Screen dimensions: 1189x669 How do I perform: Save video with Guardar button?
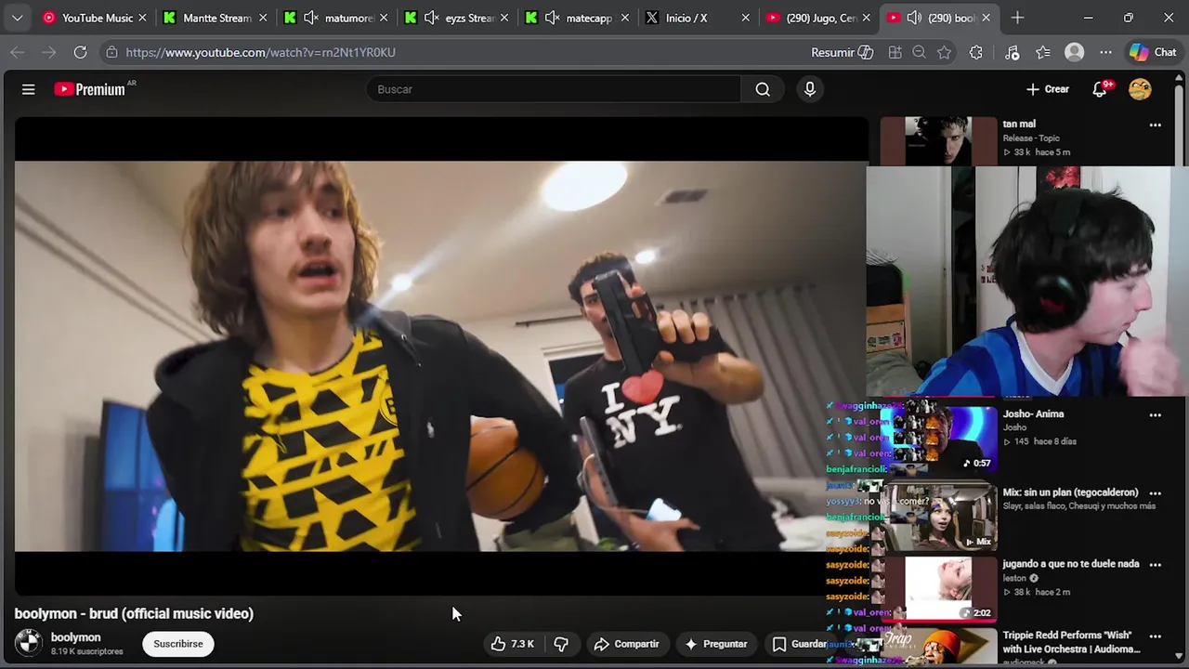(800, 644)
